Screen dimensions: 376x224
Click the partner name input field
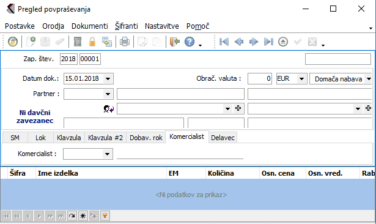180,94
